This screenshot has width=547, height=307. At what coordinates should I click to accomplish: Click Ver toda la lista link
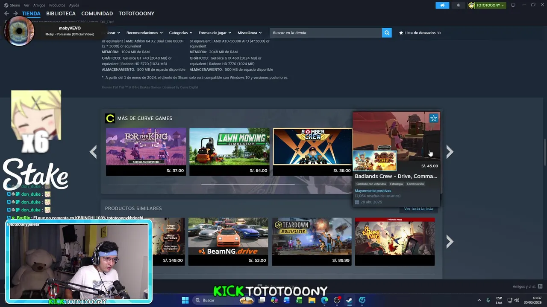(x=419, y=209)
